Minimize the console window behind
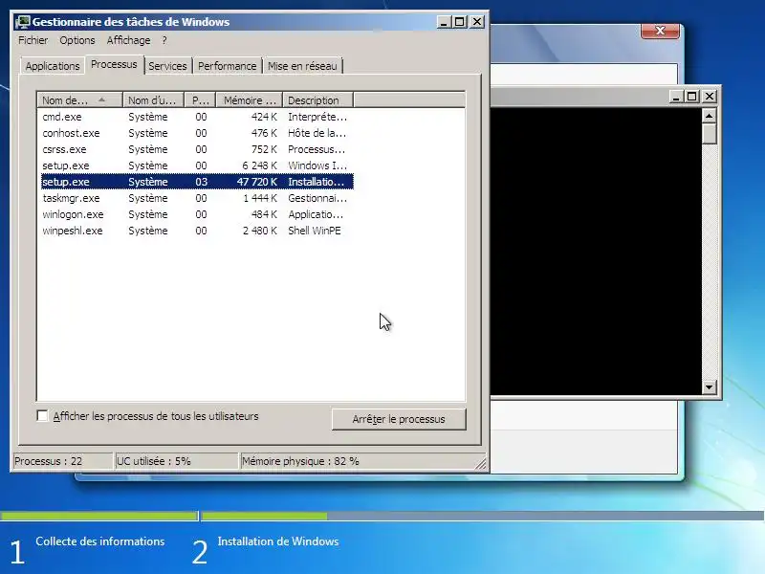 point(676,97)
